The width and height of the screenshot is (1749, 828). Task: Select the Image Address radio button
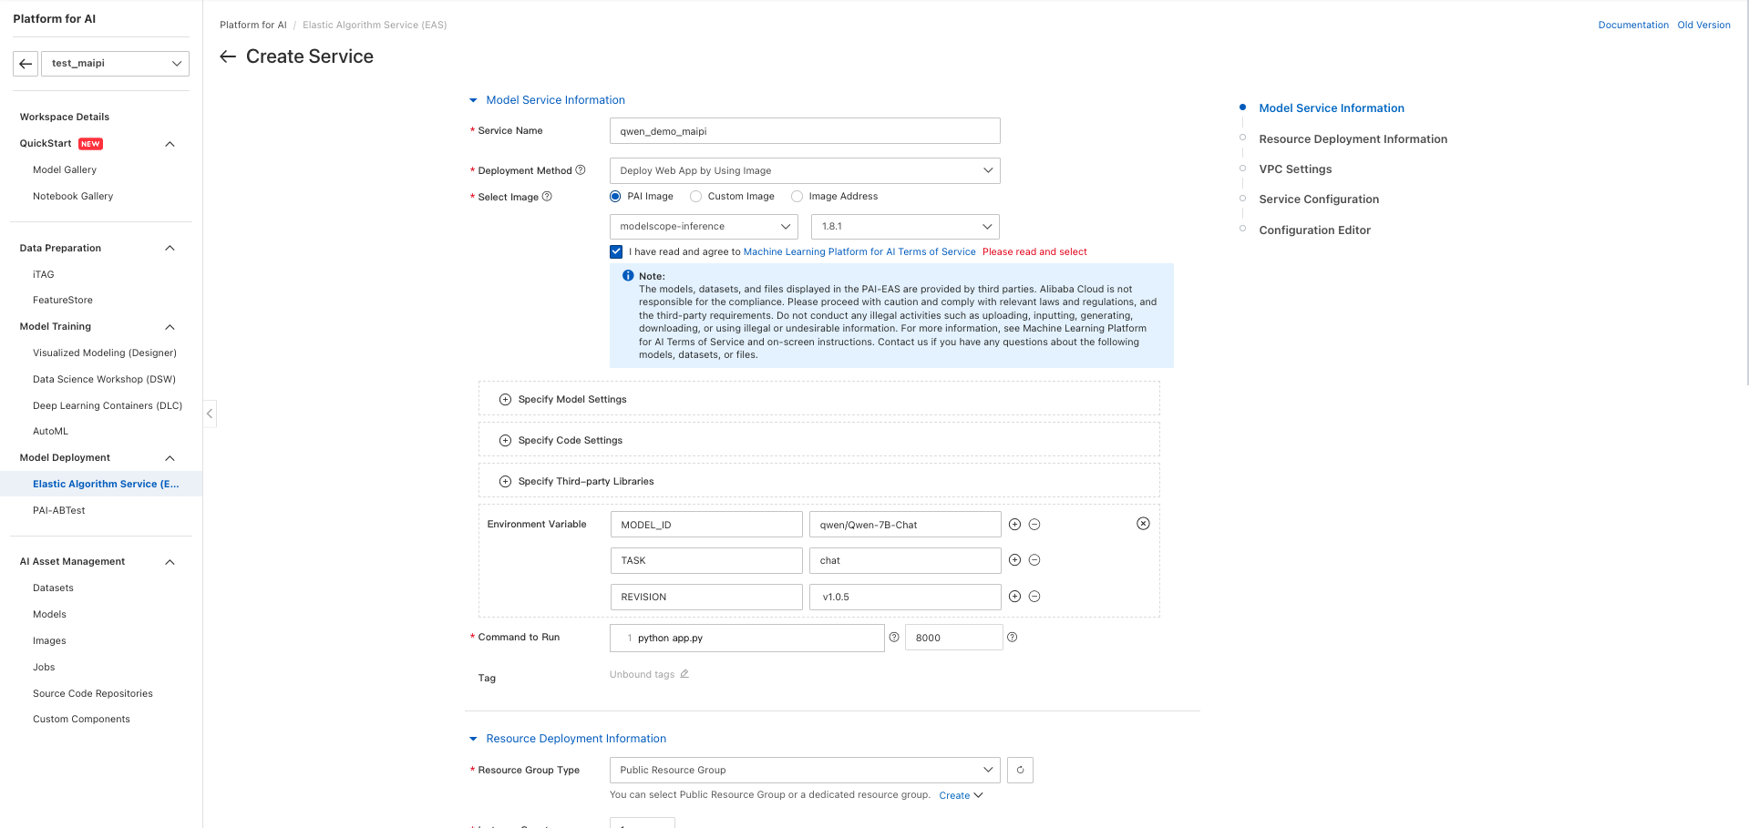pyautogui.click(x=797, y=197)
